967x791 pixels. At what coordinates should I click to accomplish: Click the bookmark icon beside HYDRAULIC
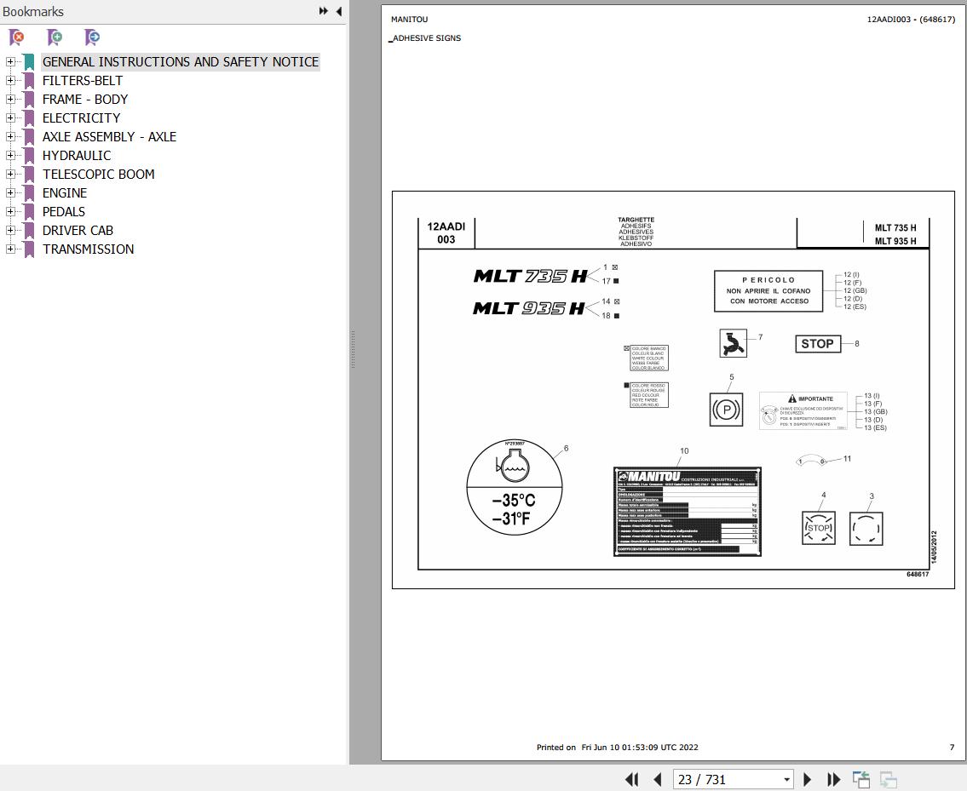pyautogui.click(x=28, y=155)
